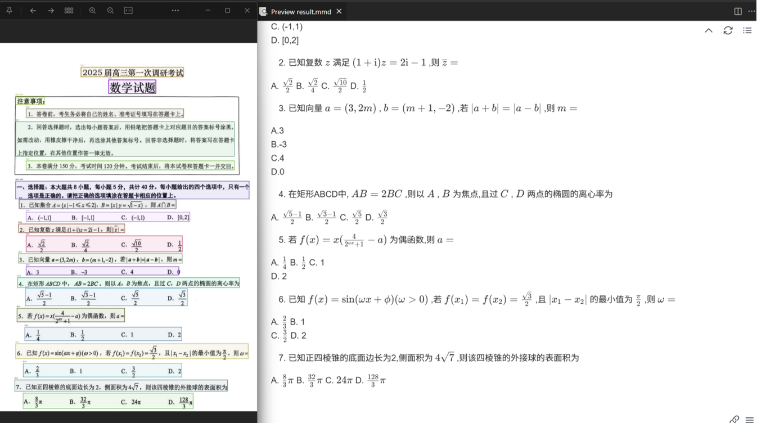This screenshot has width=757, height=423.
Task: Show image at actual size
Action: tap(128, 11)
